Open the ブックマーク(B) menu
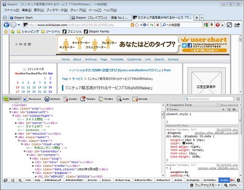244x190 pixels. [57, 10]
